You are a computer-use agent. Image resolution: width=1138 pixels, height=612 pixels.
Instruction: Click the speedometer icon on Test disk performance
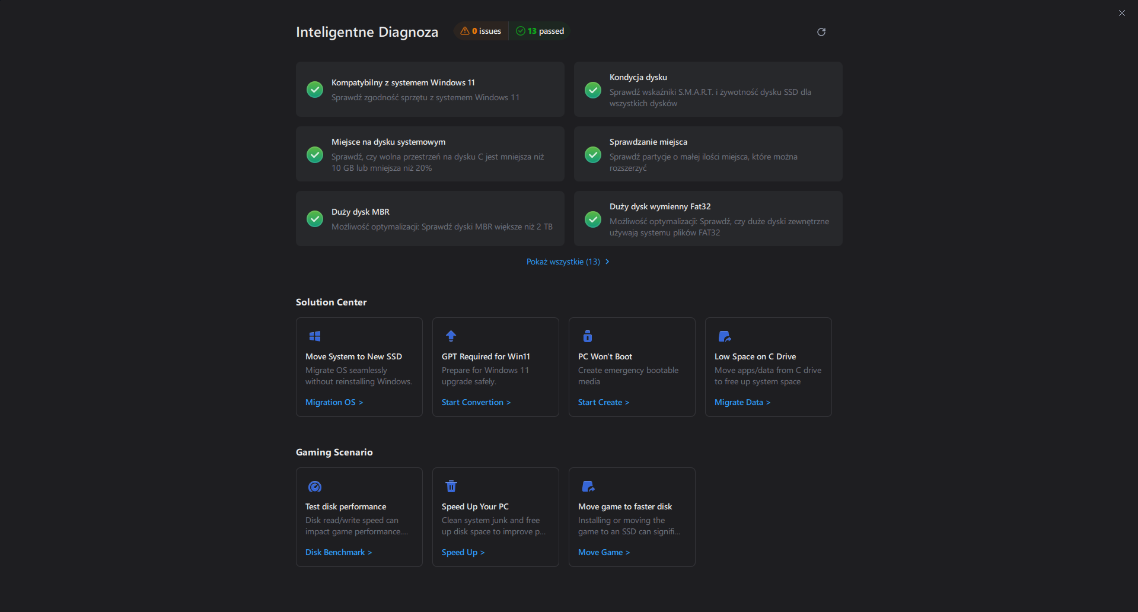click(315, 486)
